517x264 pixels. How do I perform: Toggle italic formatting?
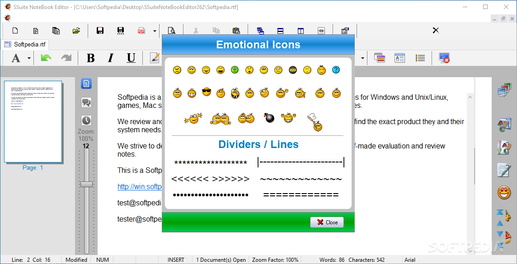click(111, 58)
